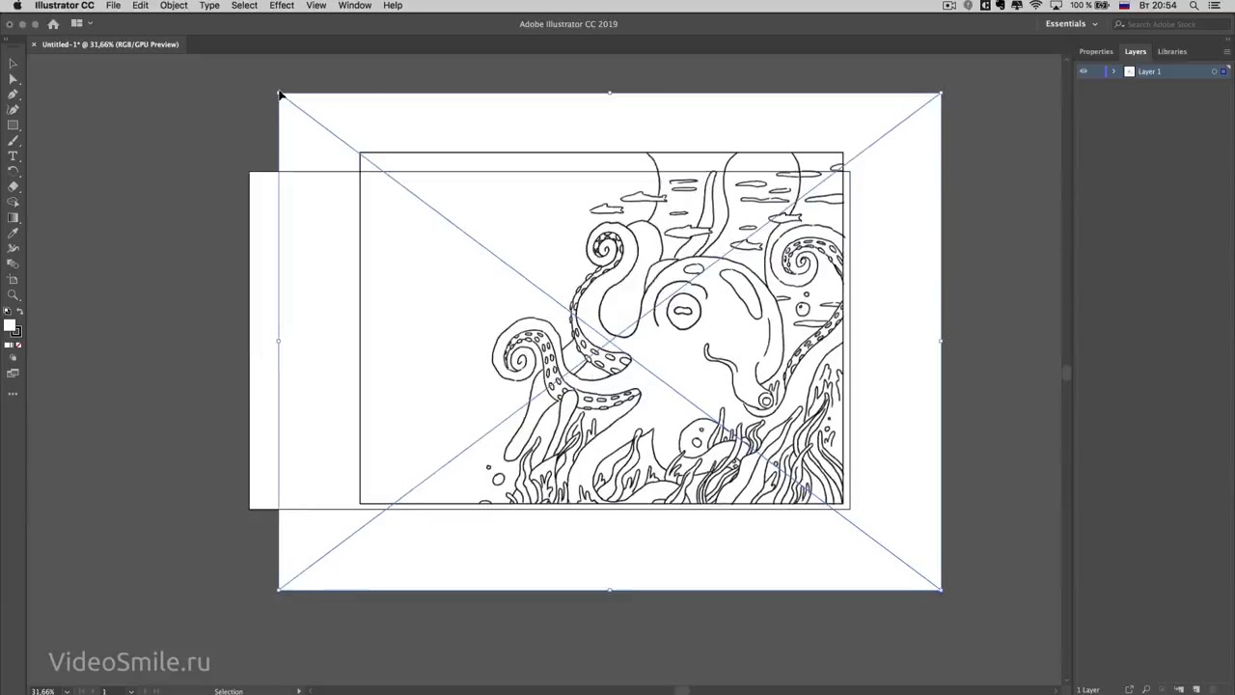
Task: Open the zoom level dropdown
Action: click(x=67, y=691)
